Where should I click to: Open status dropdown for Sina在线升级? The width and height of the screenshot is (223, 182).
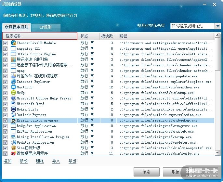92,148
